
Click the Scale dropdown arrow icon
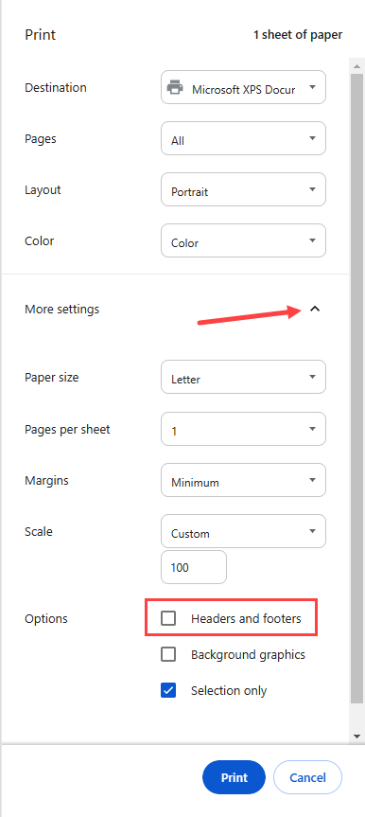312,531
